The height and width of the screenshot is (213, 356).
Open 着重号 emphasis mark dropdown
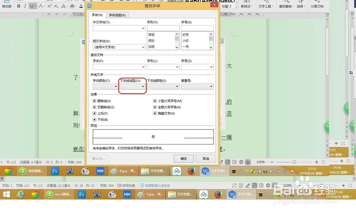coord(197,87)
